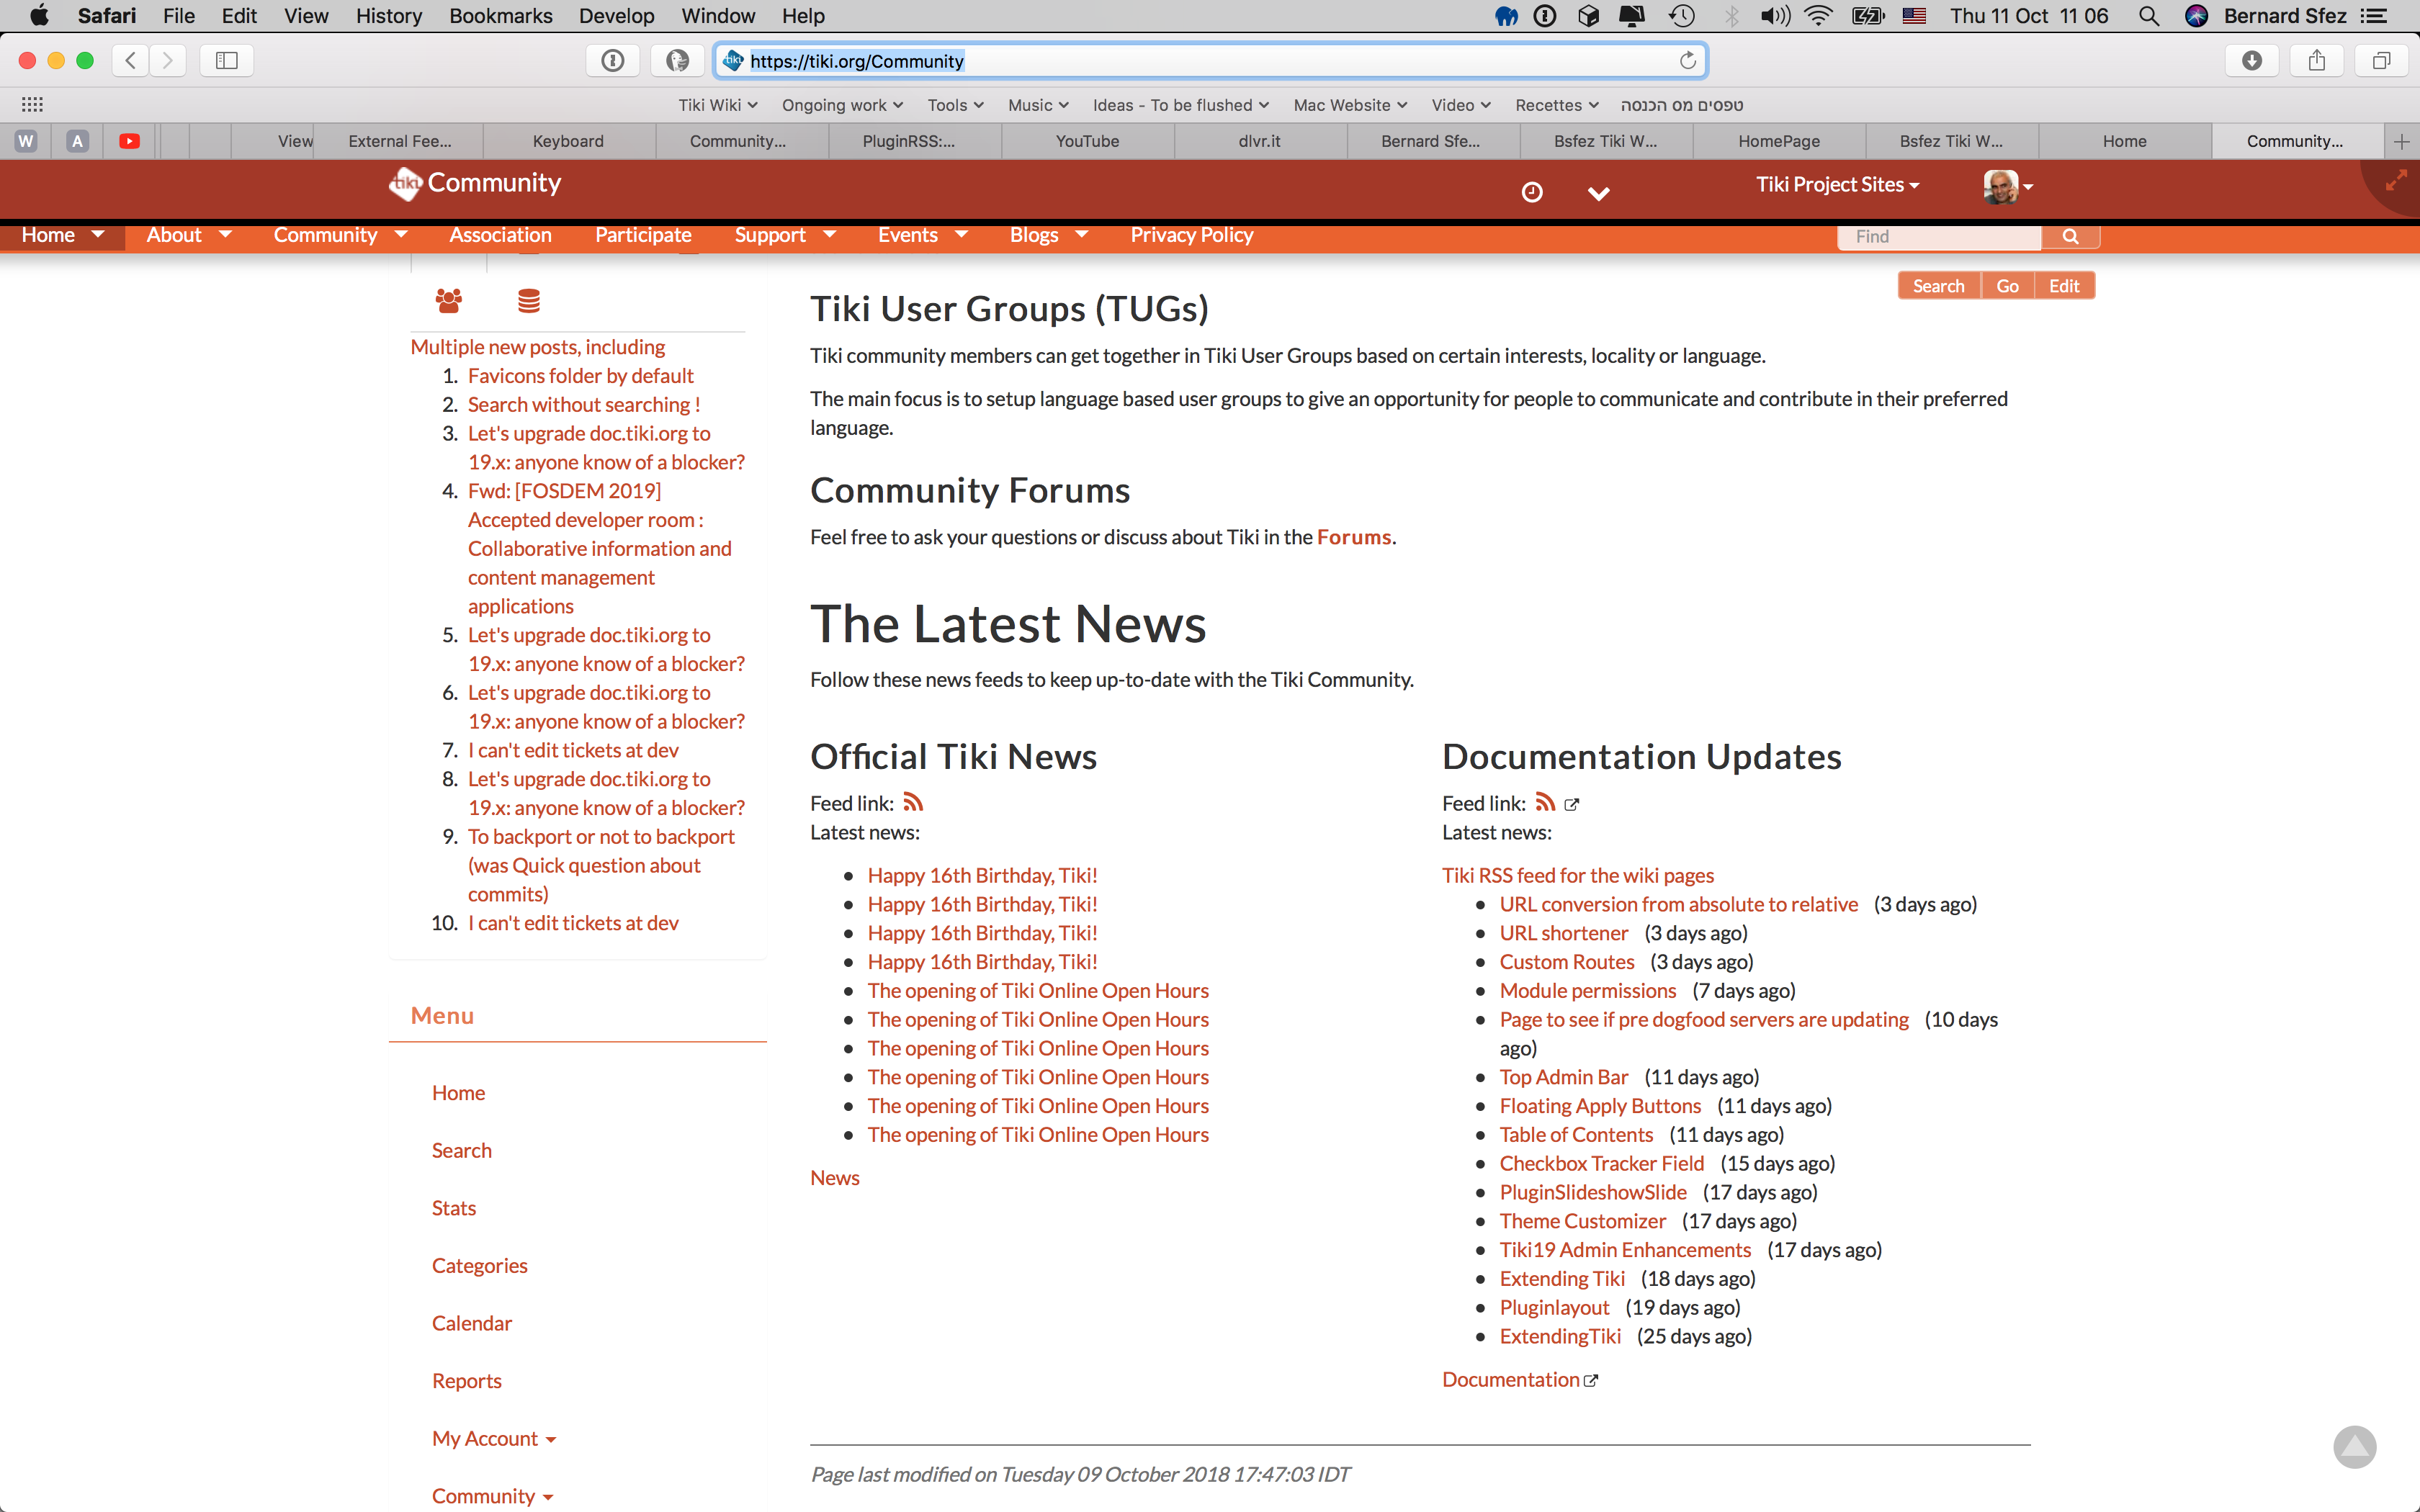Open the Share sheet icon
This screenshot has height=1512, width=2420.
pyautogui.click(x=2317, y=60)
